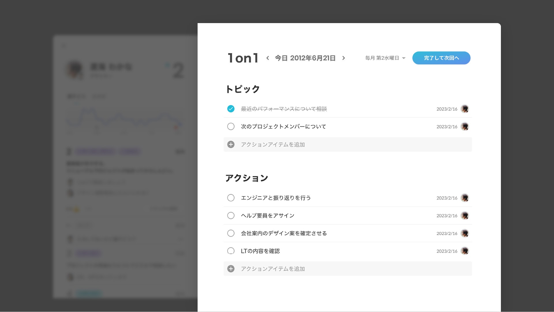
Task: Check the 会社案内のデザイン案を確定させる action
Action: (231, 233)
